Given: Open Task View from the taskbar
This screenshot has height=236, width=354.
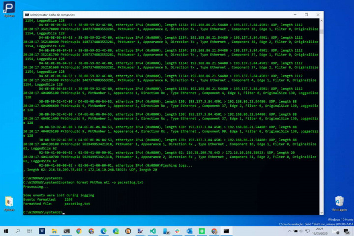Looking at the screenshot, I should pos(30,231).
